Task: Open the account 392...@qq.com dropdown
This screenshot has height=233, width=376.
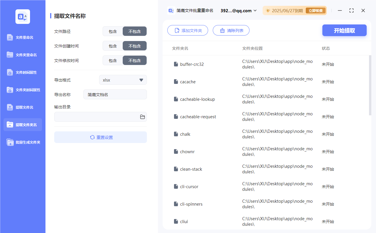Action: [x=238, y=10]
